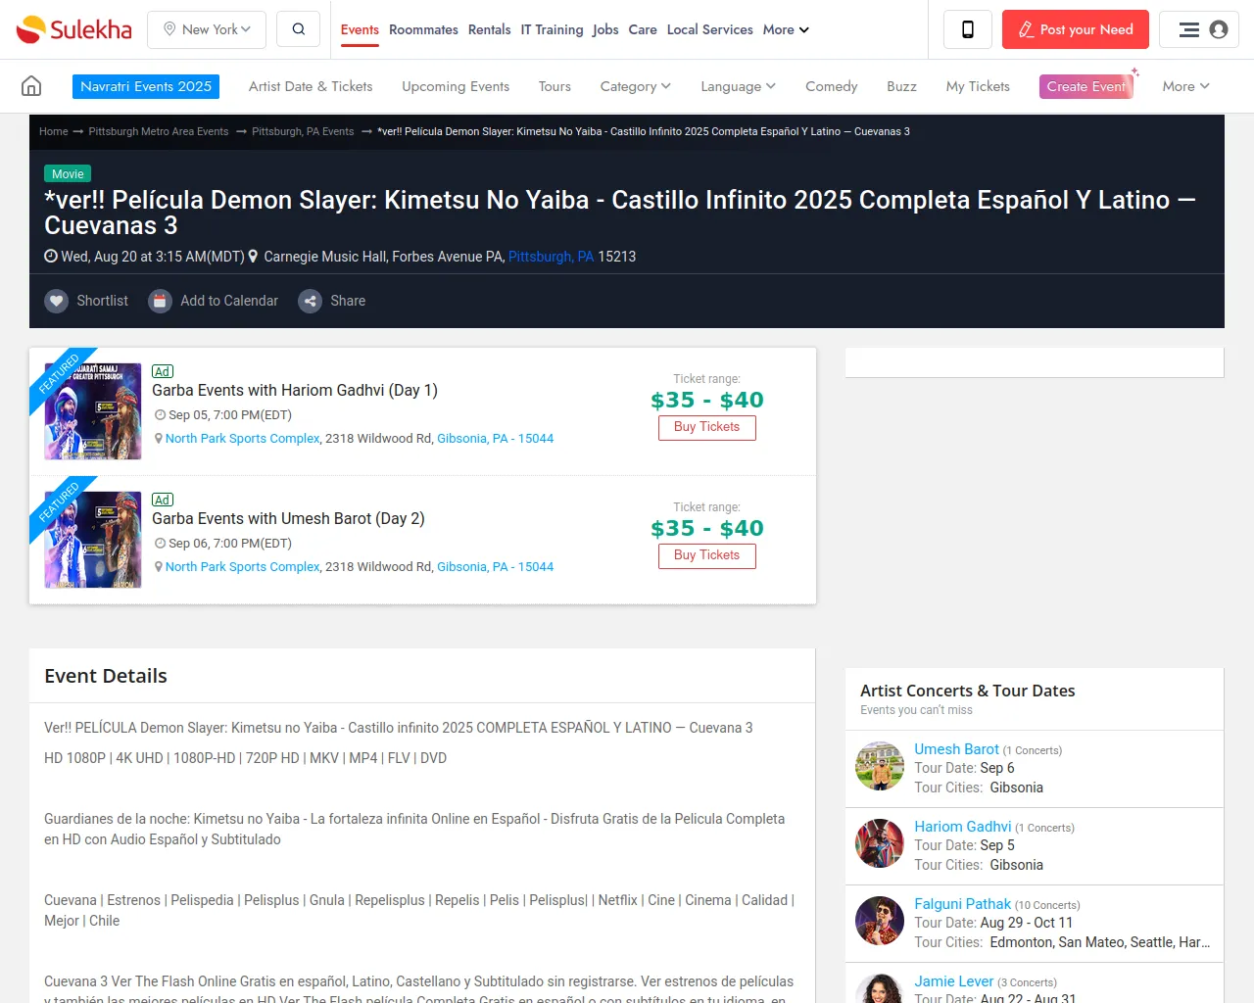1254x1003 pixels.
Task: Open Jamie Lever artist link
Action: [953, 981]
